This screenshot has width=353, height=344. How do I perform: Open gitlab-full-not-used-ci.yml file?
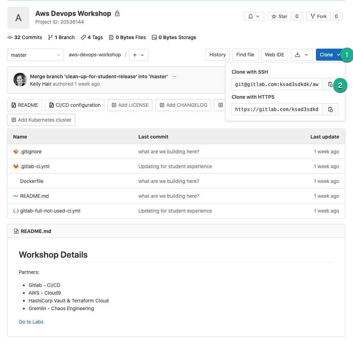click(x=50, y=211)
